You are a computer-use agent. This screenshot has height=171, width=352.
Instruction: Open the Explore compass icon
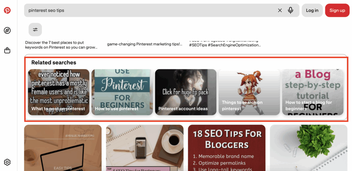7,30
